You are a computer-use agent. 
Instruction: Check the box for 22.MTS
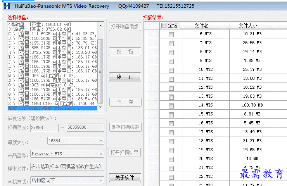(x=171, y=177)
